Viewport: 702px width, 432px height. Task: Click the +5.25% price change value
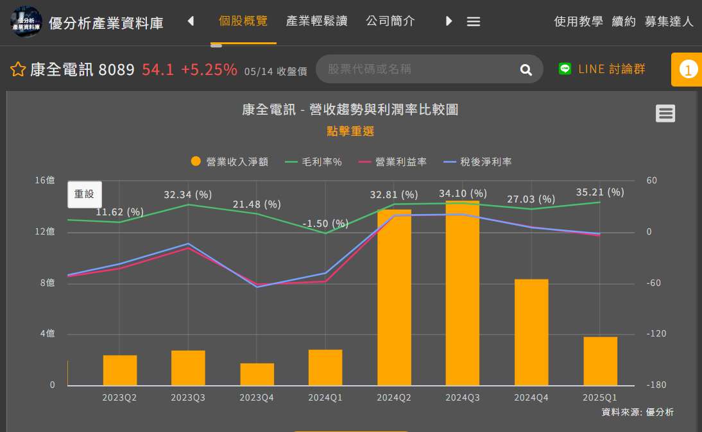[209, 69]
